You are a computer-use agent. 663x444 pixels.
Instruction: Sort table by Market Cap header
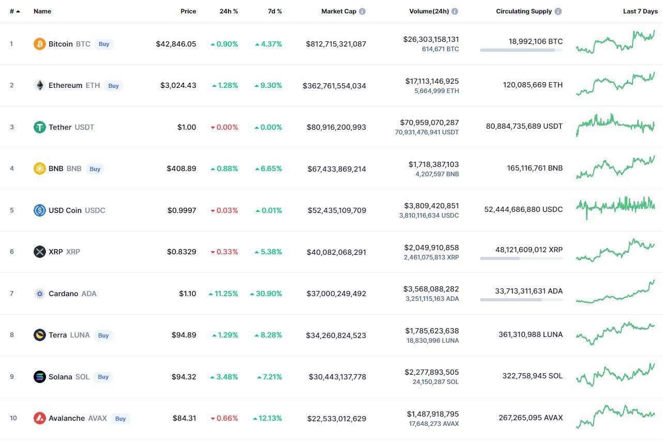[x=338, y=11]
